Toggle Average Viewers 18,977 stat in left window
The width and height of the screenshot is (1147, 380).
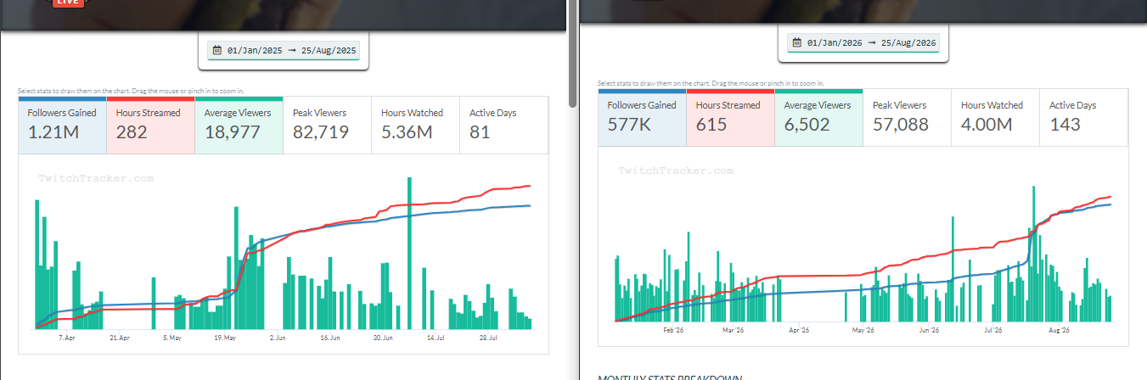(239, 125)
